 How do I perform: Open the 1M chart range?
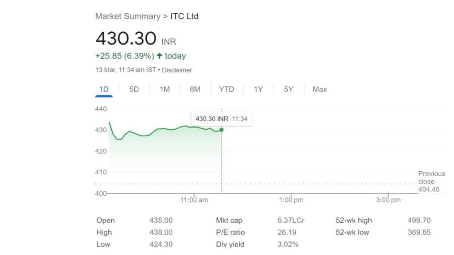point(164,89)
